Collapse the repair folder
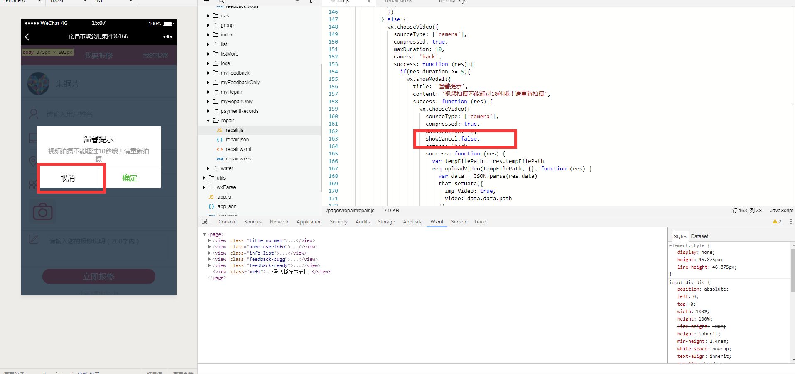This screenshot has height=374, width=795. (x=209, y=121)
